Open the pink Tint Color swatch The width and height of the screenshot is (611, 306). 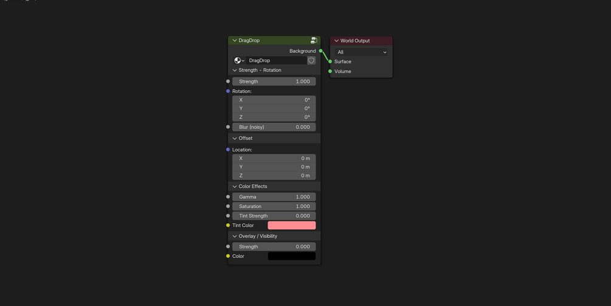(291, 225)
